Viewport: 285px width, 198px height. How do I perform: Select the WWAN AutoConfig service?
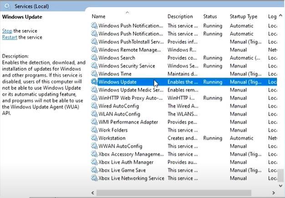pos(184,146)
